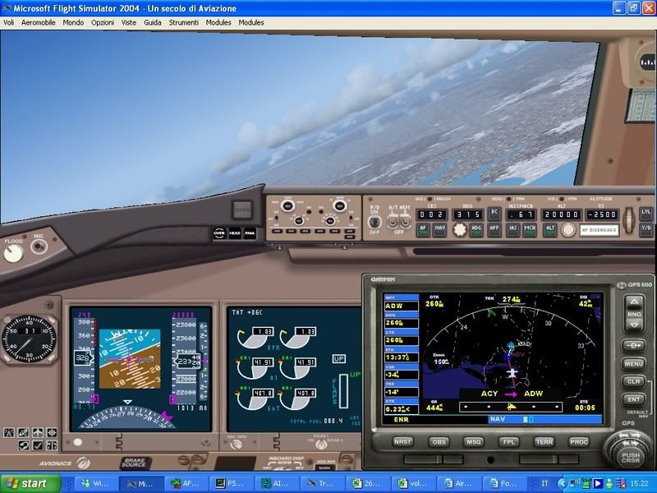Open the FS taskbar item
Screen dimensions: 657x493
pyautogui.click(x=230, y=483)
